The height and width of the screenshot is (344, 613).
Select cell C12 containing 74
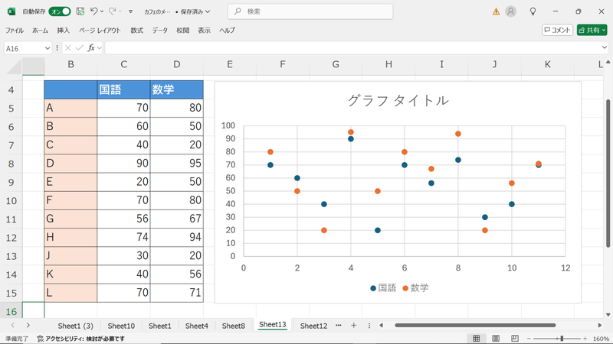[123, 237]
